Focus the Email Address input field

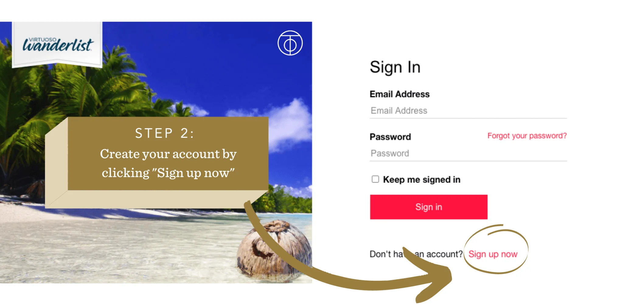pyautogui.click(x=468, y=111)
